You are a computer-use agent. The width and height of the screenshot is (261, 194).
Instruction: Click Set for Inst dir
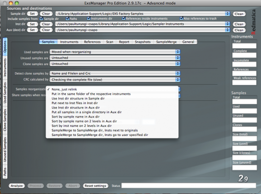(x=32, y=24)
